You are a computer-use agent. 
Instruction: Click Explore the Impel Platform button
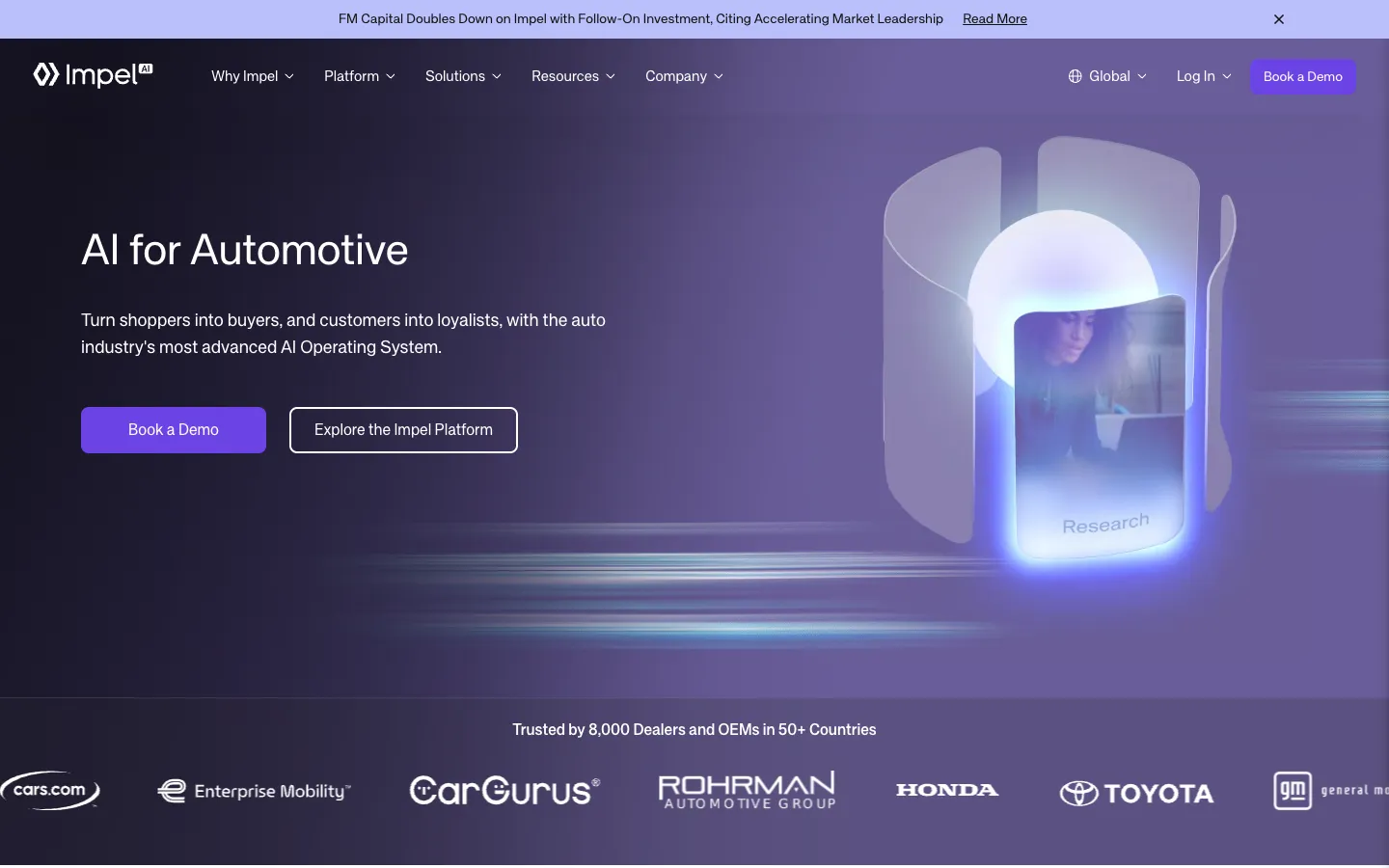403,430
